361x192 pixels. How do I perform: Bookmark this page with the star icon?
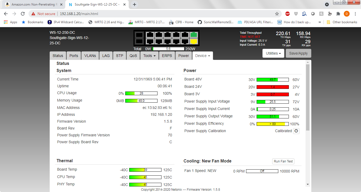[277, 14]
